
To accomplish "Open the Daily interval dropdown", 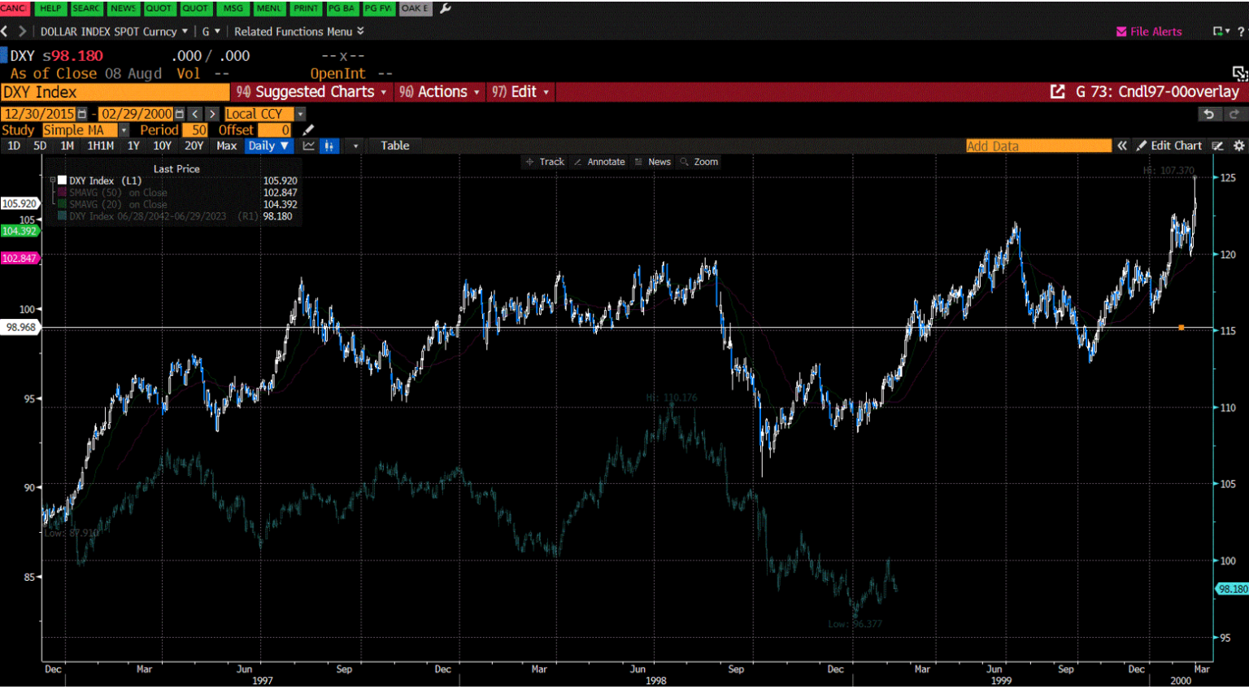I will click(269, 146).
